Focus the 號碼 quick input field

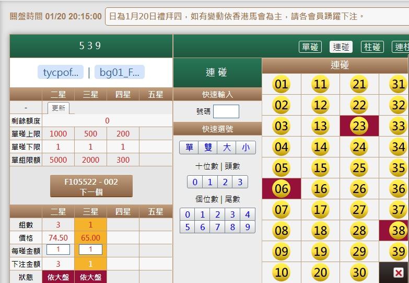coord(226,111)
